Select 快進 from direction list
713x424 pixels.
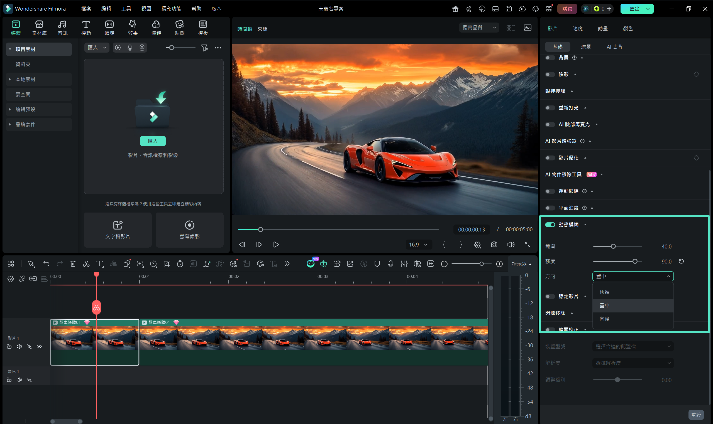click(x=633, y=292)
